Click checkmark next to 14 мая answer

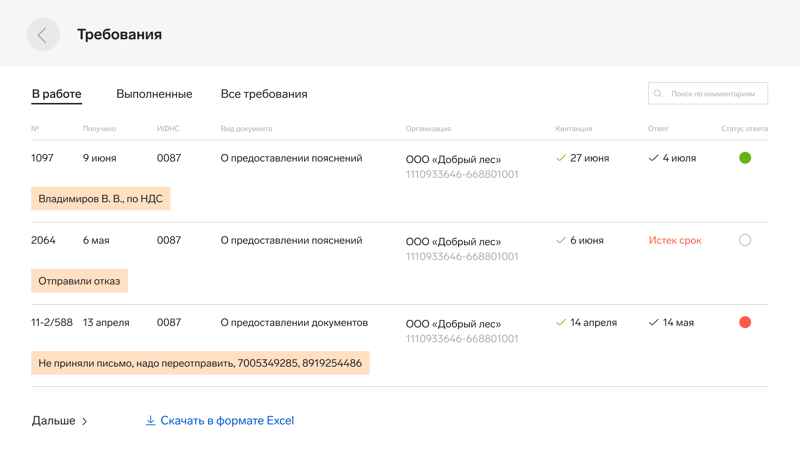click(654, 323)
